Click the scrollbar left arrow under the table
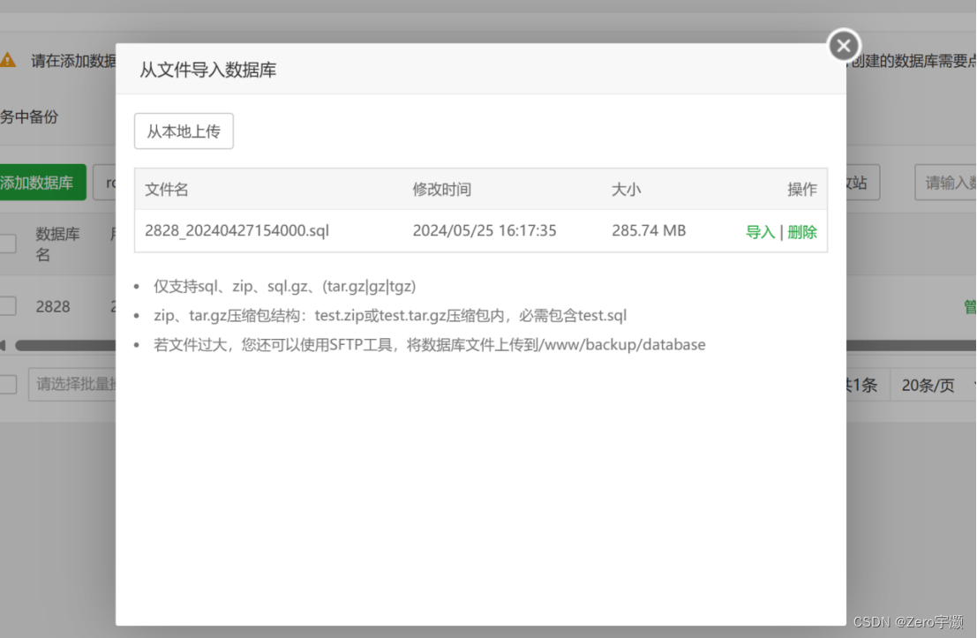 click(4, 345)
